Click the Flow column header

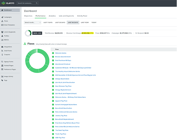tap(57, 49)
